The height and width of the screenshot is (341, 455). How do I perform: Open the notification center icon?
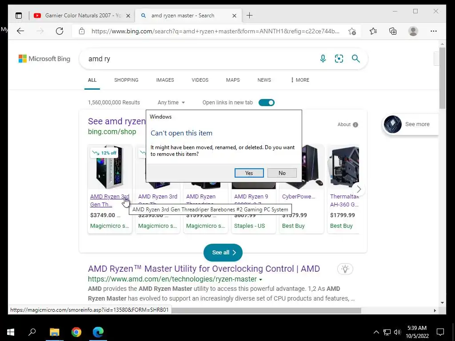click(440, 332)
